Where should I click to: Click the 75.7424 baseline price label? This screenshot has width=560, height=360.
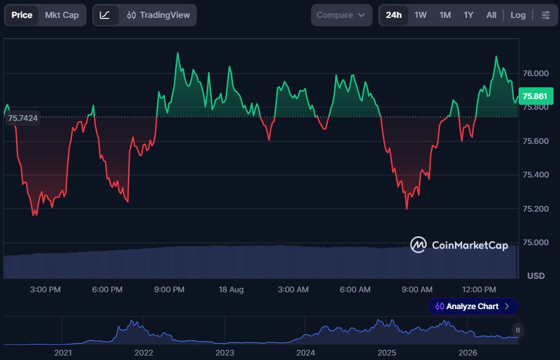pyautogui.click(x=22, y=118)
